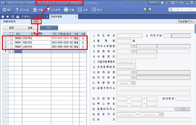Toggle the select-all checkbox in table header
The width and height of the screenshot is (196, 125).
(x=11, y=34)
